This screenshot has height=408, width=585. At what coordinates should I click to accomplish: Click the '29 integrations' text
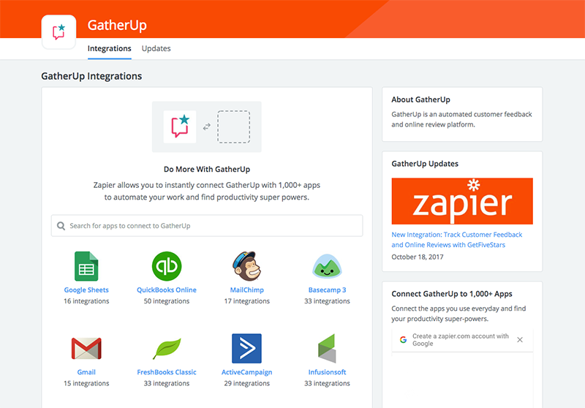pyautogui.click(x=246, y=383)
